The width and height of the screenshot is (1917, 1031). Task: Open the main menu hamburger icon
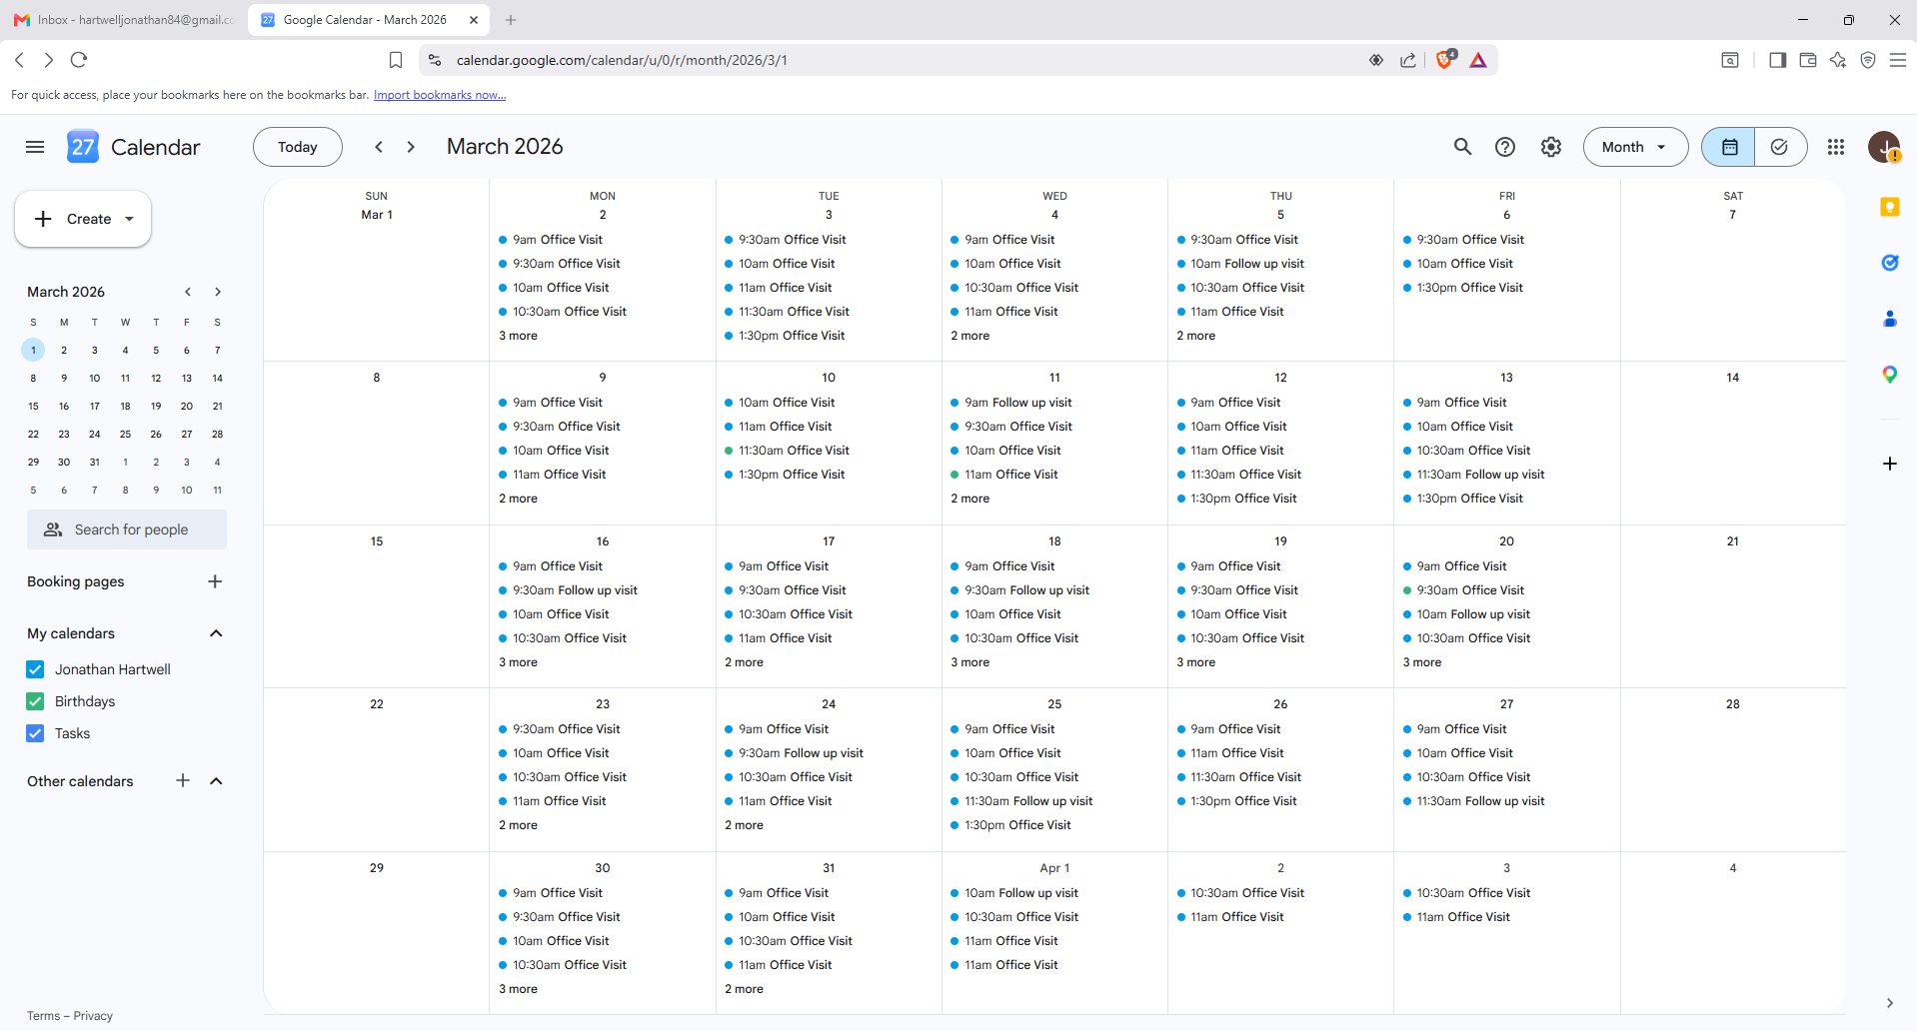coord(35,147)
